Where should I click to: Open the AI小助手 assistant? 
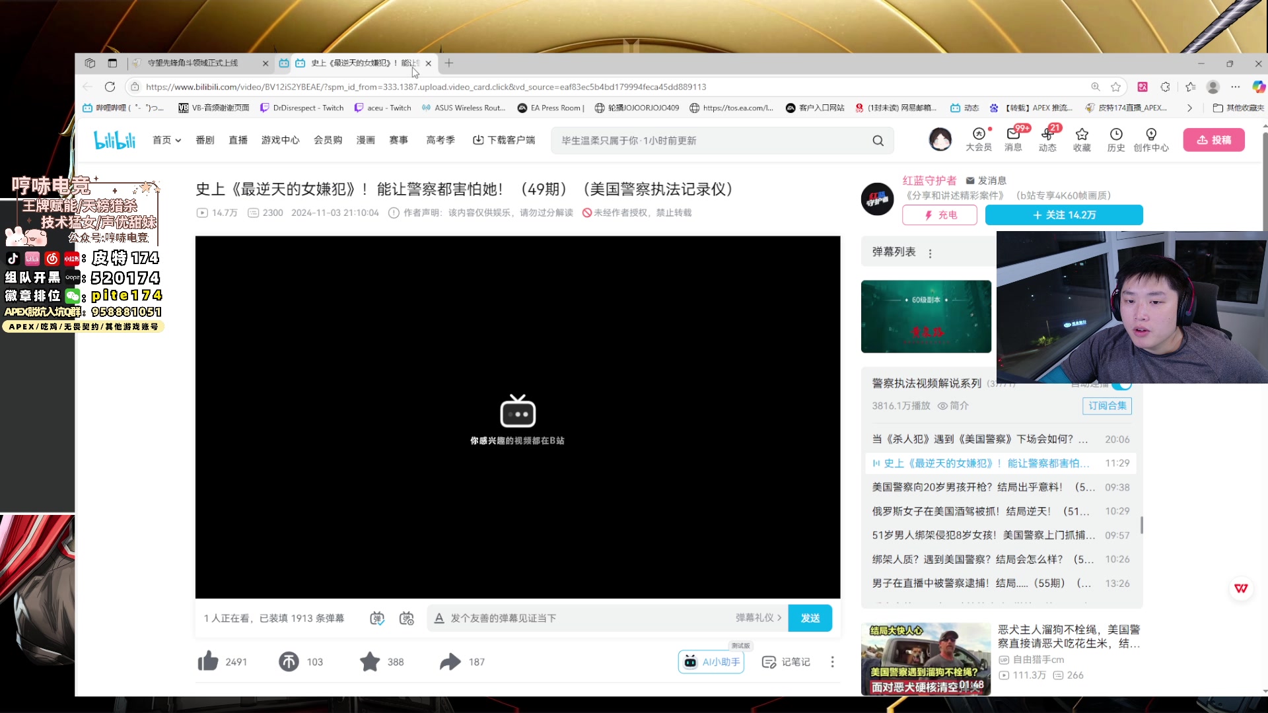(x=711, y=662)
